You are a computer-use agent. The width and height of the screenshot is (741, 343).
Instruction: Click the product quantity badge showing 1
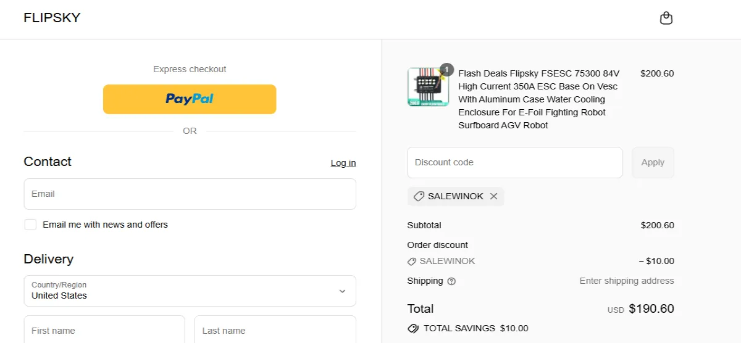pyautogui.click(x=447, y=70)
